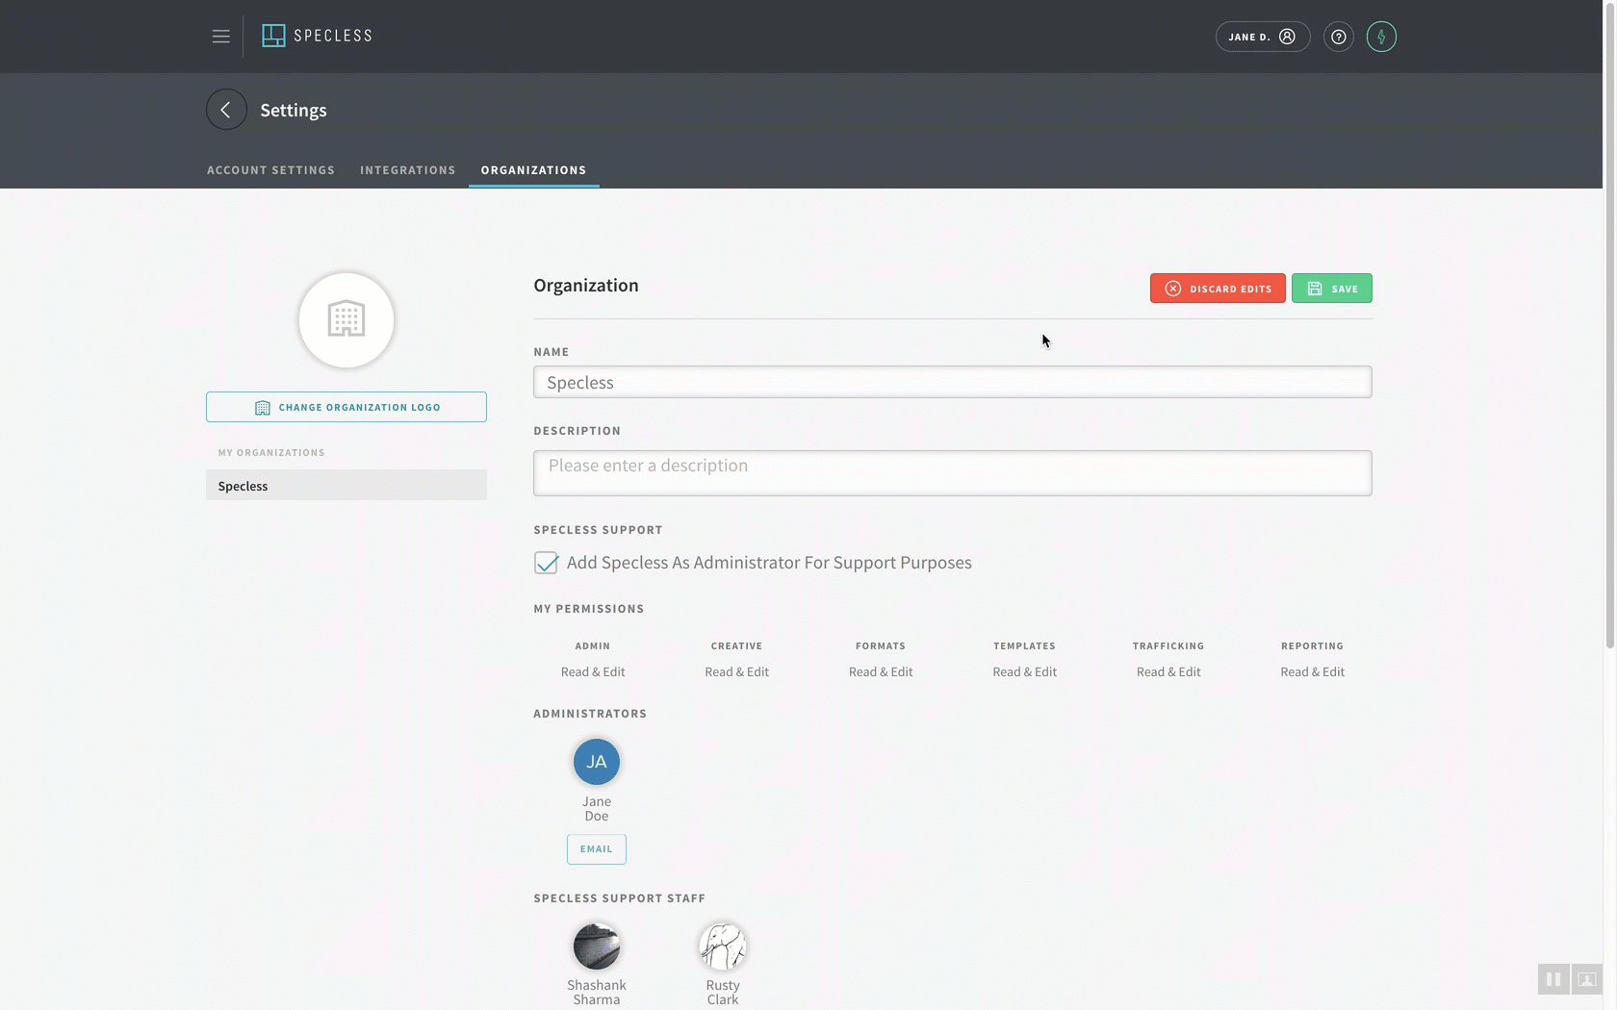Viewport: 1617px width, 1010px height.
Task: Save the organization changes
Action: click(1332, 289)
